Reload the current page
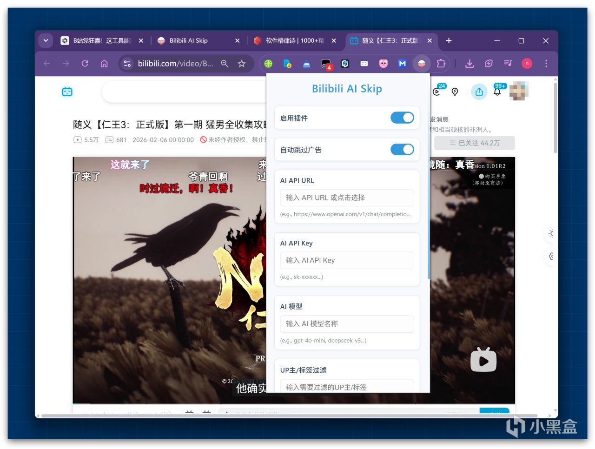The height and width of the screenshot is (449, 595). pyautogui.click(x=85, y=63)
